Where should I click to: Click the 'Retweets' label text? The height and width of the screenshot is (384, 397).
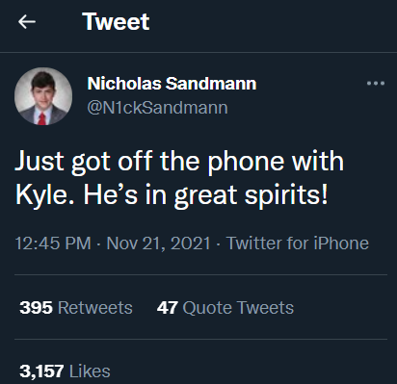[x=95, y=308]
